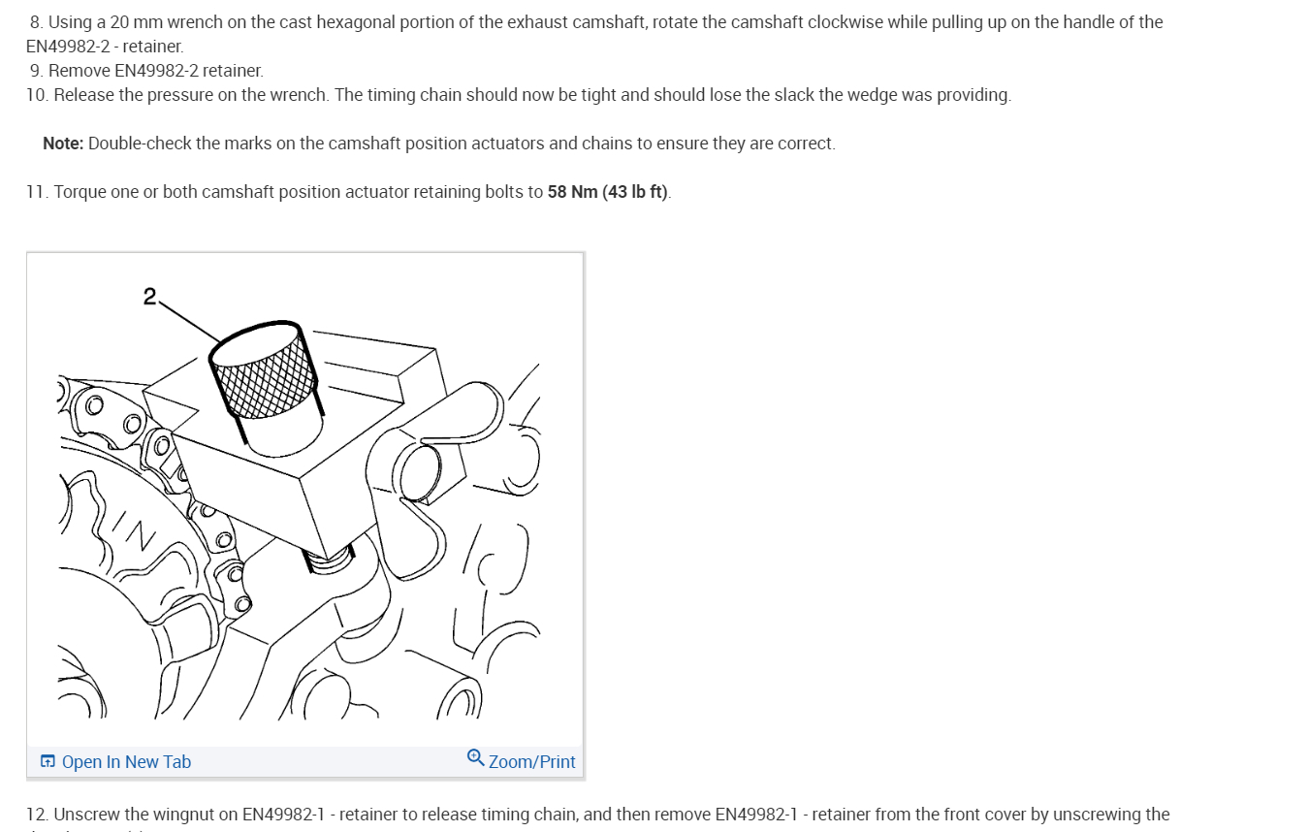
Task: Click the EN49982-2 - retainer text under step 8
Action: coord(104,47)
